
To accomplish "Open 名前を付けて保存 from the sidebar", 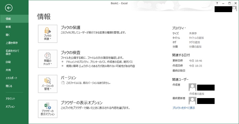I will [14, 52].
